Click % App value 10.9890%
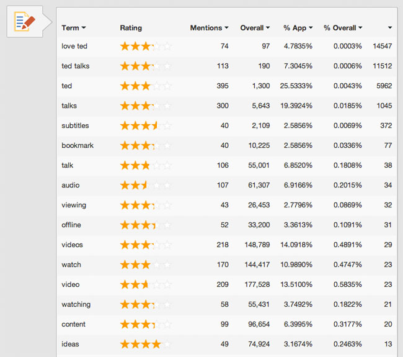 [x=296, y=264]
